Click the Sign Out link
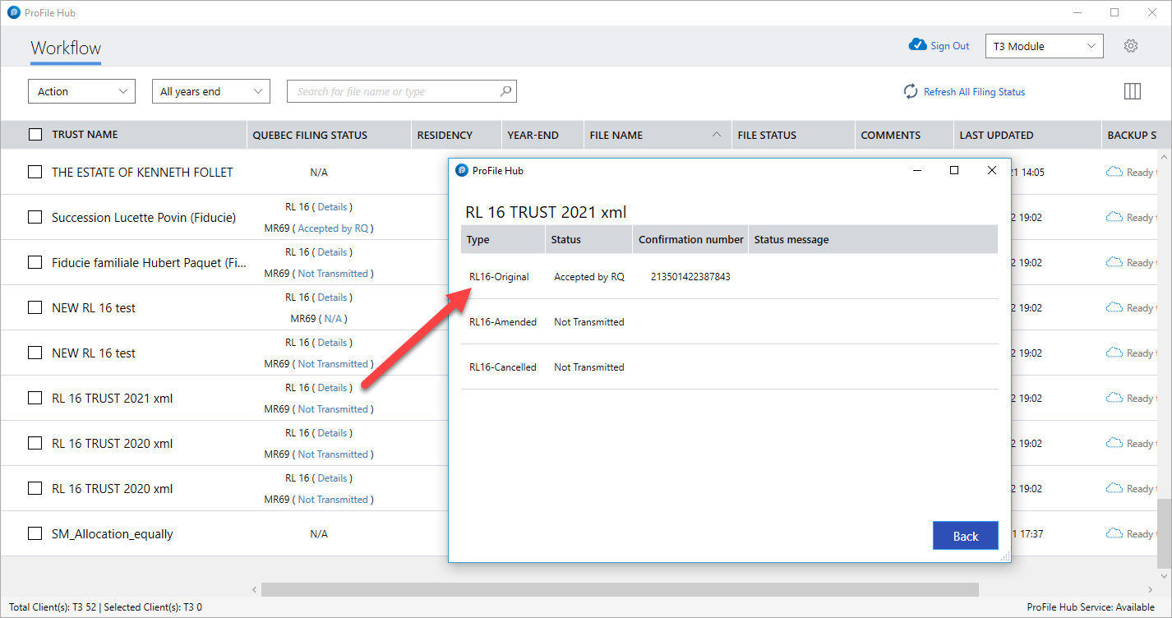 point(950,46)
